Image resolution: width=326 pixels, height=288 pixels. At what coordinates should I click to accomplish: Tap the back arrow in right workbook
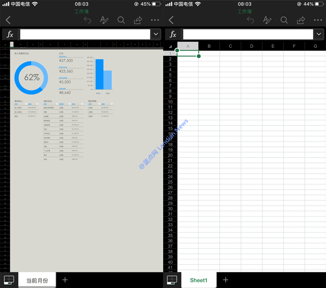171,20
